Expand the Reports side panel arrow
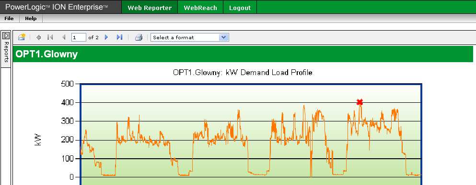 6,36
